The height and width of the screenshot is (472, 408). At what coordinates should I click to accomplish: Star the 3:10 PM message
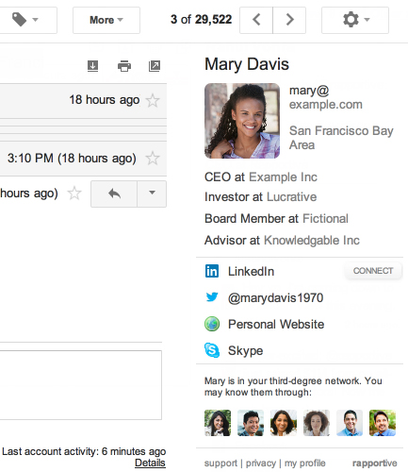click(x=153, y=158)
